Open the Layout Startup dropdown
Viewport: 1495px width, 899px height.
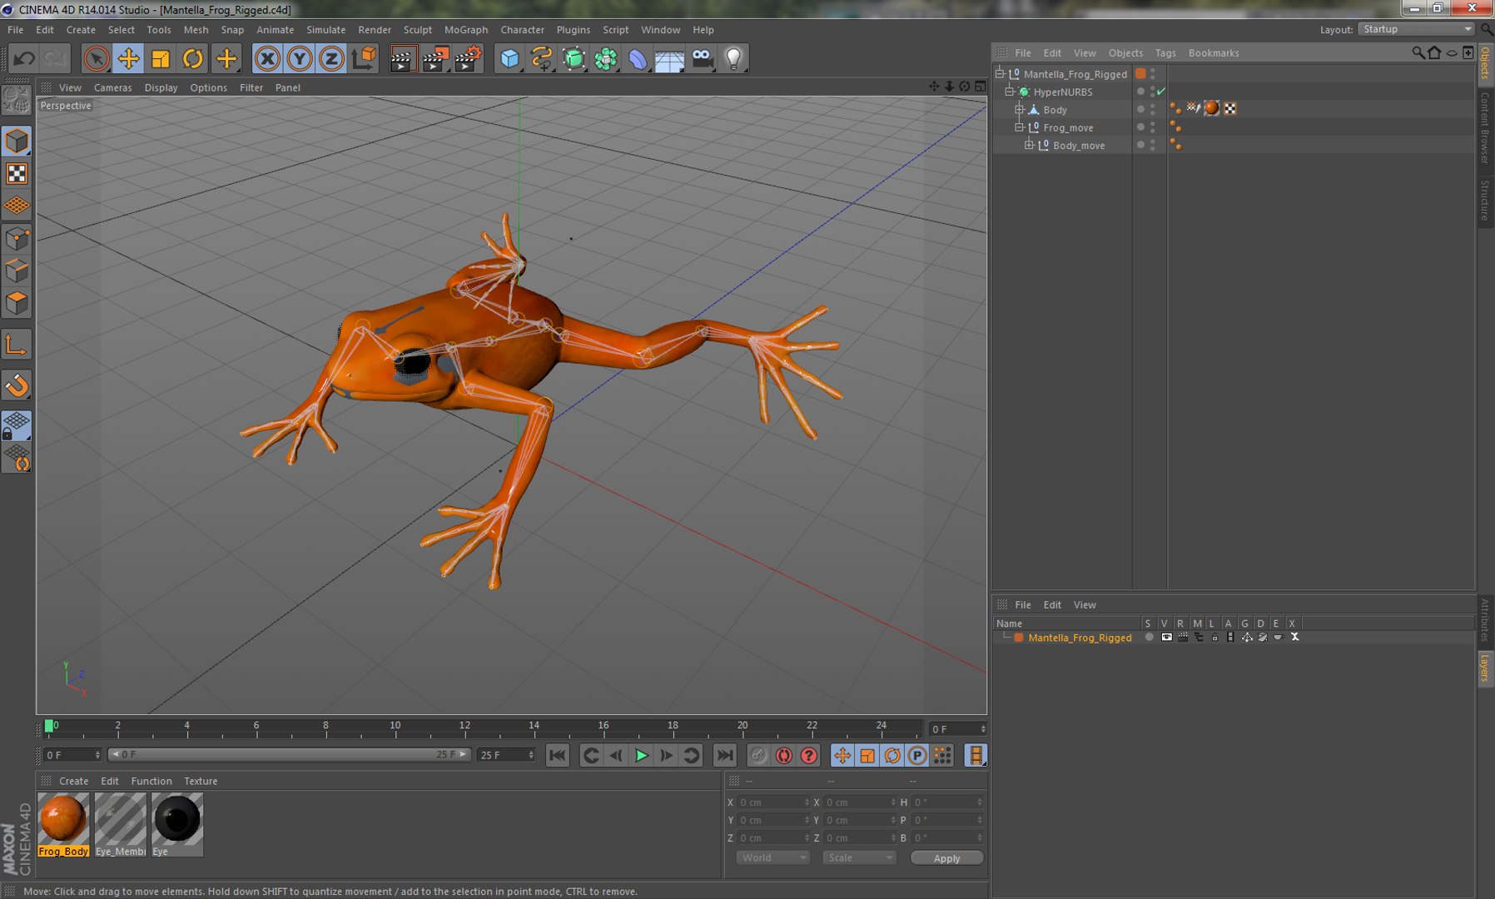pyautogui.click(x=1416, y=29)
